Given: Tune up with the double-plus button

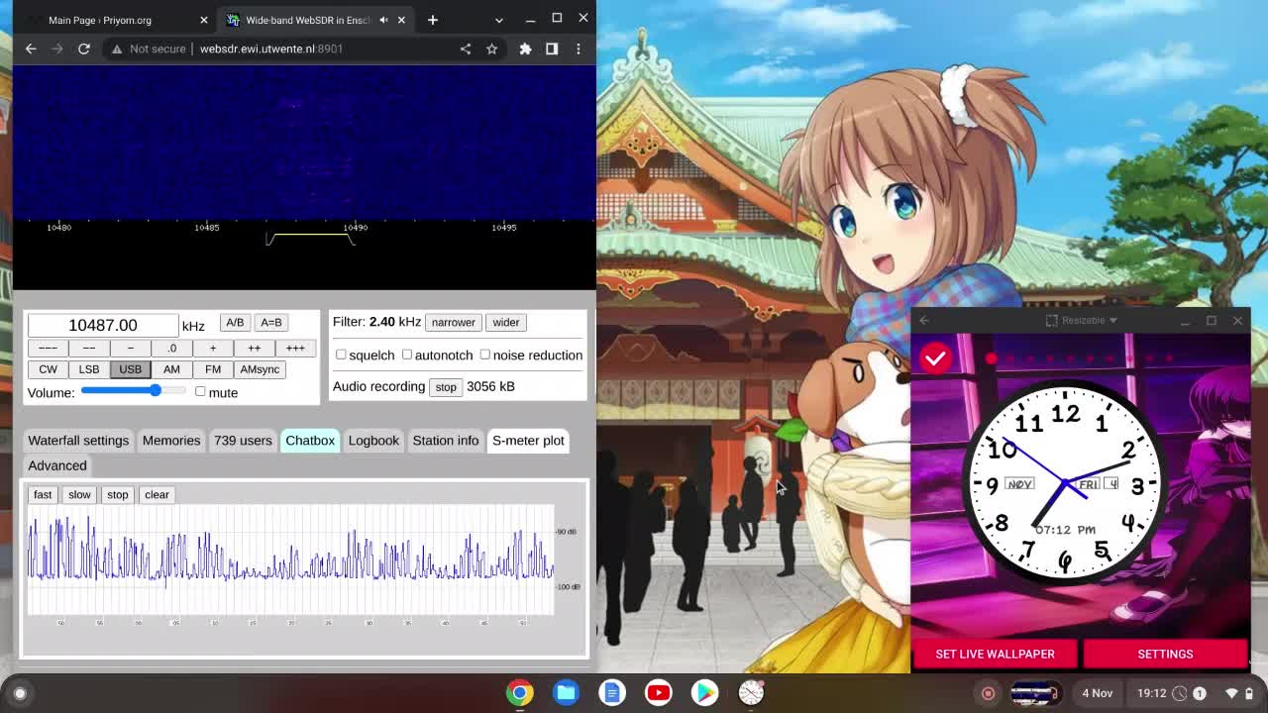Looking at the screenshot, I should [254, 349].
